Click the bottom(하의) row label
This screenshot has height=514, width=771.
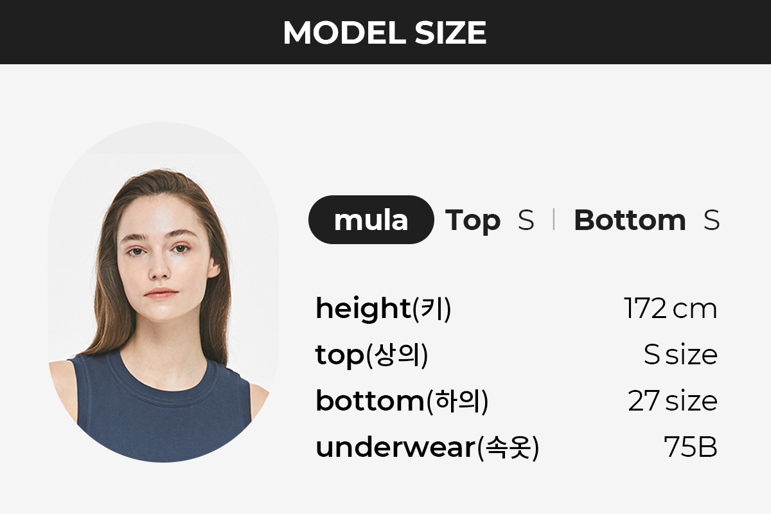pyautogui.click(x=402, y=402)
